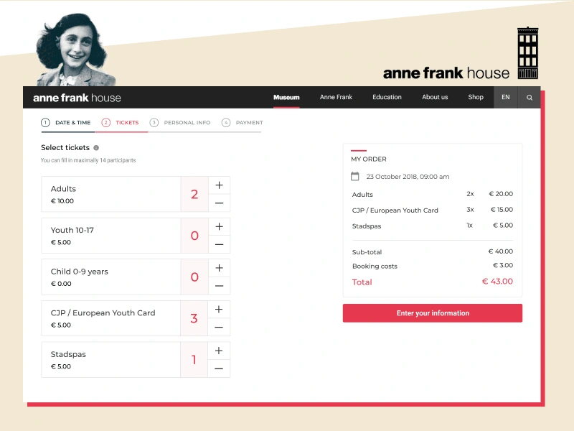Click the maximally 14 participants note
574x431 pixels.
coord(88,160)
